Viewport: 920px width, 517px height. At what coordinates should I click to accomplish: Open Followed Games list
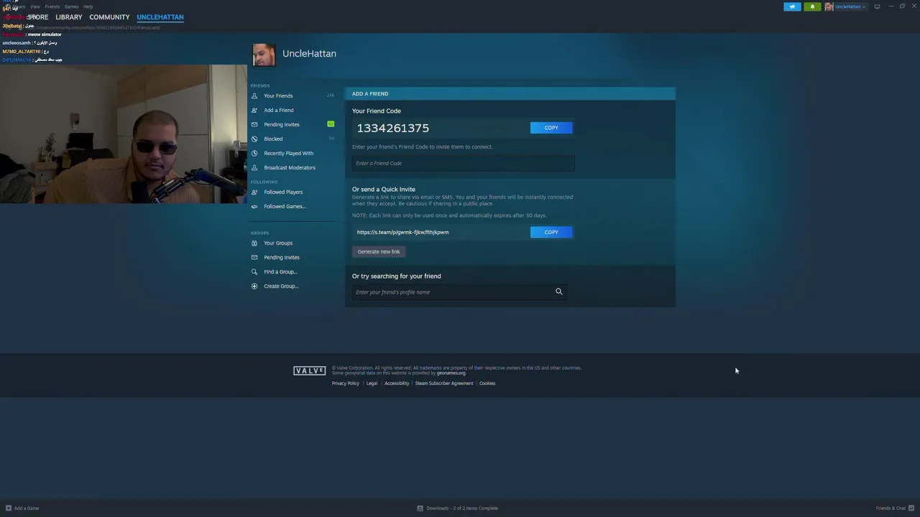[285, 206]
